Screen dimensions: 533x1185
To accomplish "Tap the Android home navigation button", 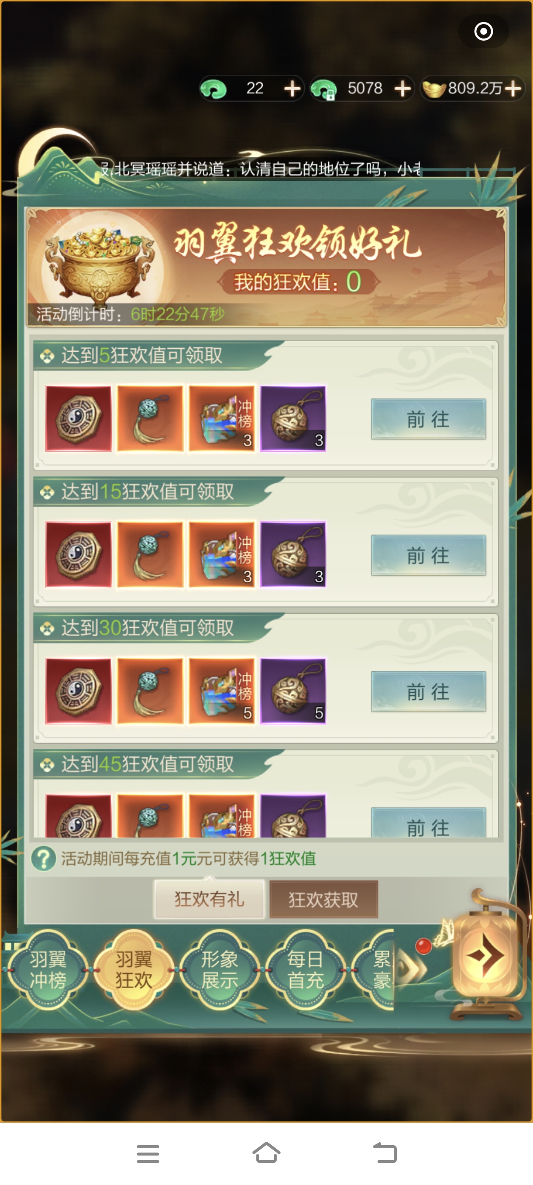I will 266,1153.
